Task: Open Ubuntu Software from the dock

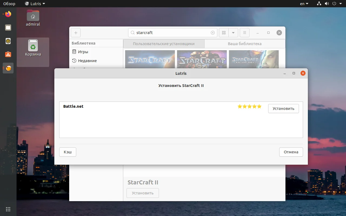Action: tap(8, 55)
